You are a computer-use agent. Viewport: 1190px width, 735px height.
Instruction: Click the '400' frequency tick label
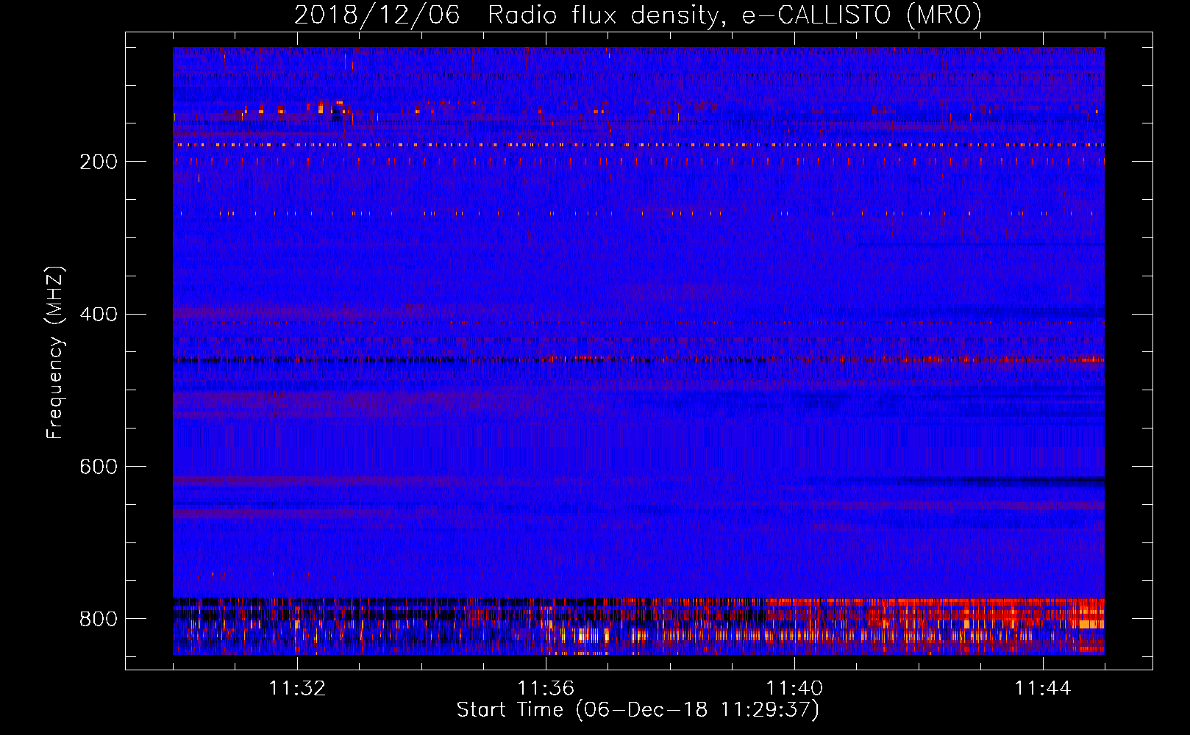pos(99,315)
